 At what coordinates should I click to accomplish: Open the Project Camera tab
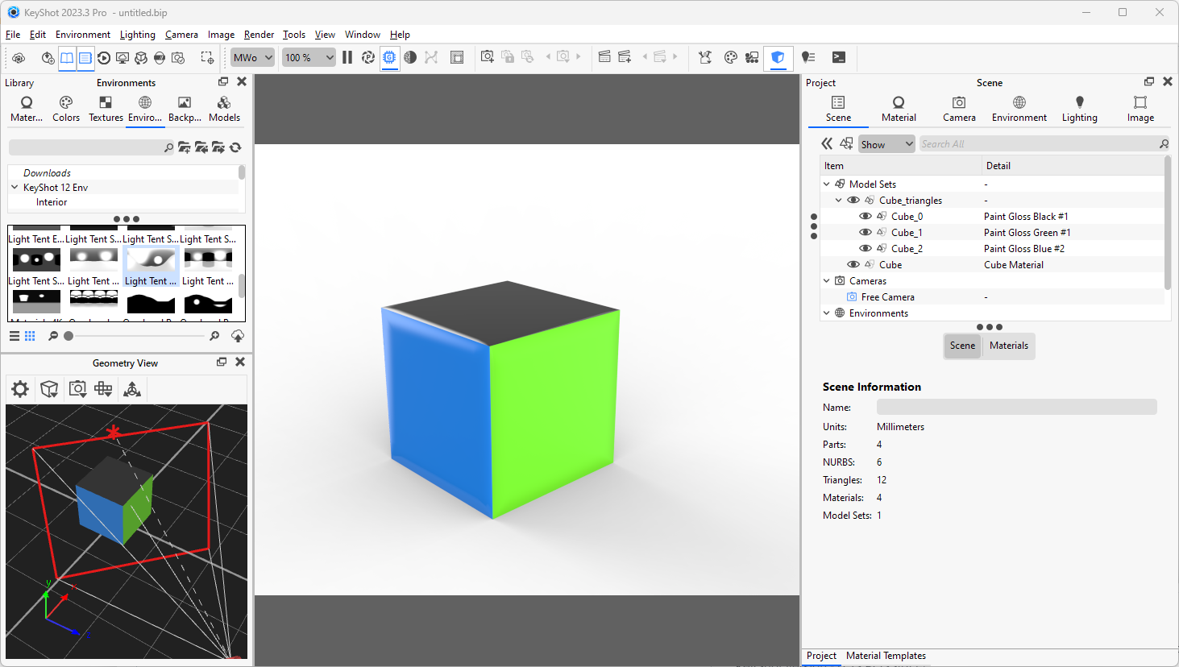point(959,109)
